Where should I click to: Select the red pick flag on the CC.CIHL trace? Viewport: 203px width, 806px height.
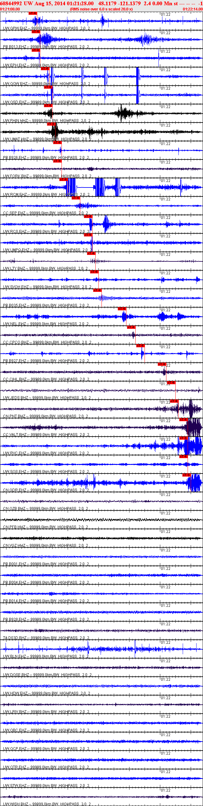pos(162,364)
